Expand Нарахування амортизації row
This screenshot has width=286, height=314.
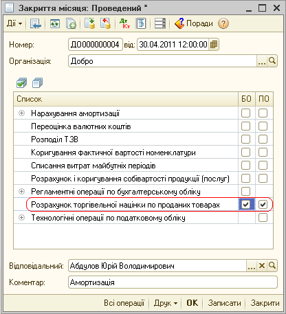coord(21,113)
